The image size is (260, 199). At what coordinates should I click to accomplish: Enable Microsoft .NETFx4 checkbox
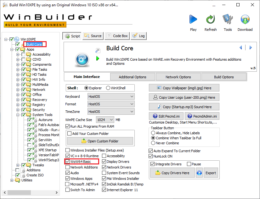tap(67, 184)
